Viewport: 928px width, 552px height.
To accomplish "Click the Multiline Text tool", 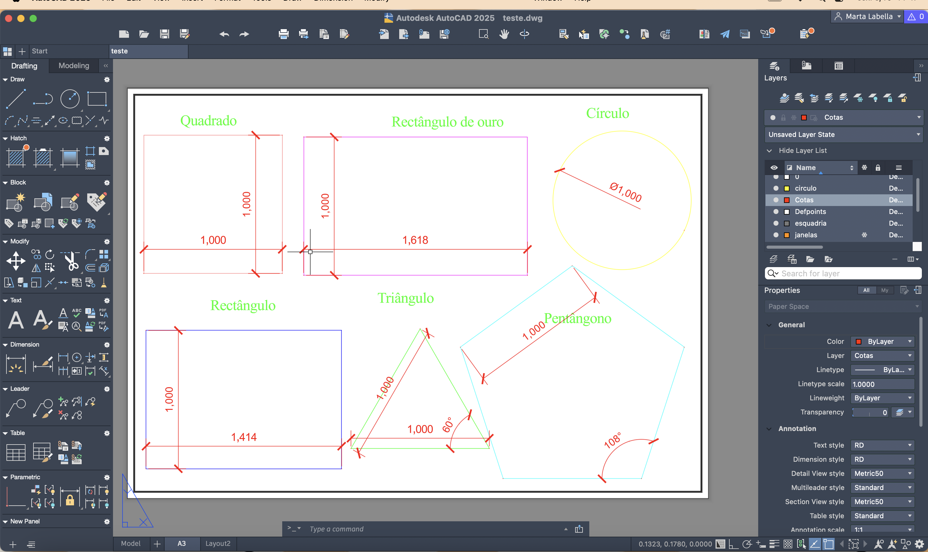I will pyautogui.click(x=16, y=320).
